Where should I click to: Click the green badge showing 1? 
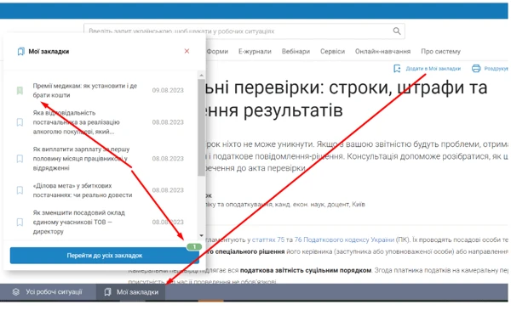tap(194, 246)
